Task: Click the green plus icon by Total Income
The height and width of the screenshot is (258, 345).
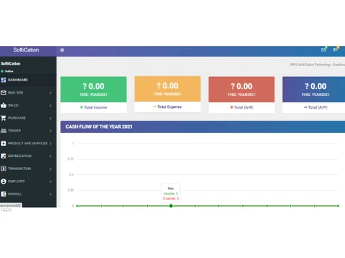Action: [x=81, y=107]
